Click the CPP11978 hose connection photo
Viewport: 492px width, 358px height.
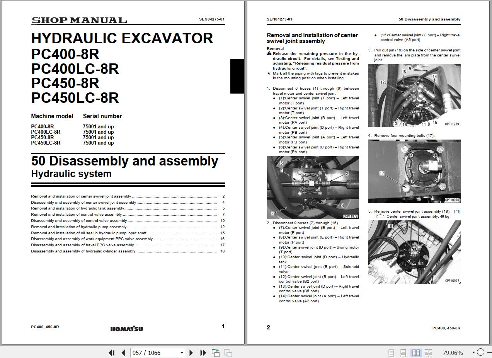313,188
